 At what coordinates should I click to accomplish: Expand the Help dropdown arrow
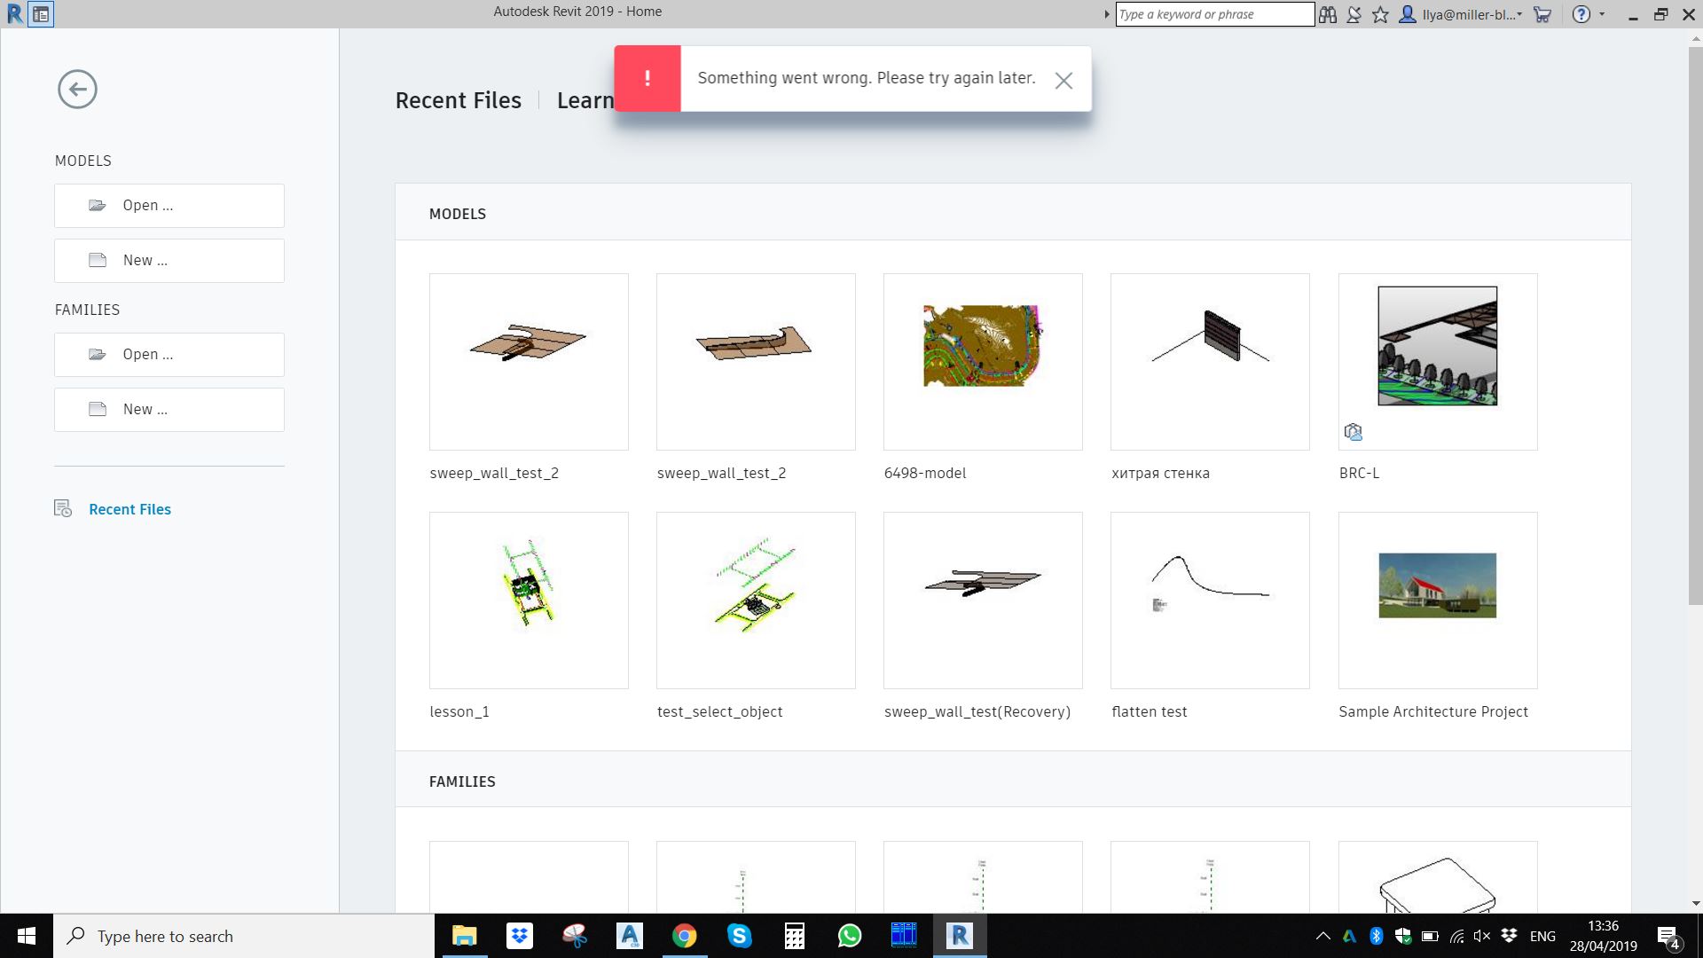pos(1602,14)
